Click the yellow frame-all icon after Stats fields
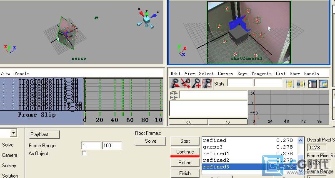 point(290,83)
